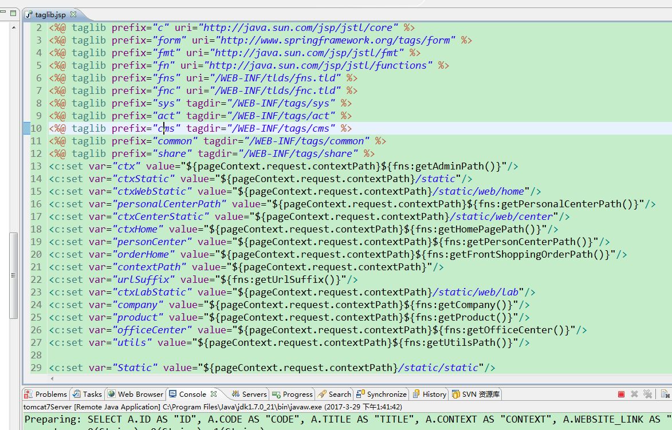Minimize the left side panel
The width and height of the screenshot is (672, 430).
click(x=4, y=13)
